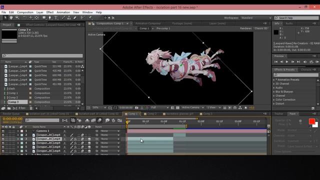Select the Rotation tool
This screenshot has width=320, height=180.
[x=24, y=18]
